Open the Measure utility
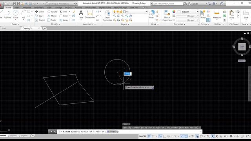 pyautogui.click(x=217, y=15)
